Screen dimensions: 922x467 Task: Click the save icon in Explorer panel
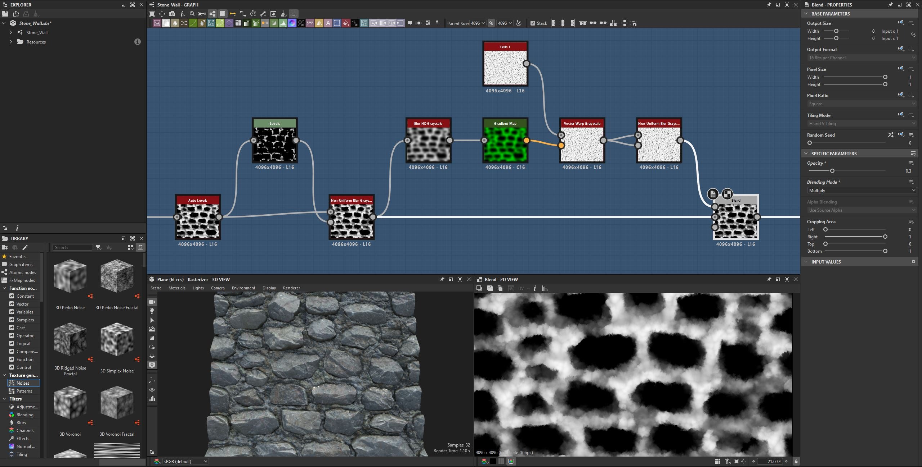point(5,14)
